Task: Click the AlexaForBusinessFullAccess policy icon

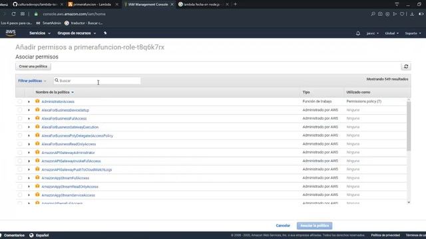Action: [x=37, y=118]
